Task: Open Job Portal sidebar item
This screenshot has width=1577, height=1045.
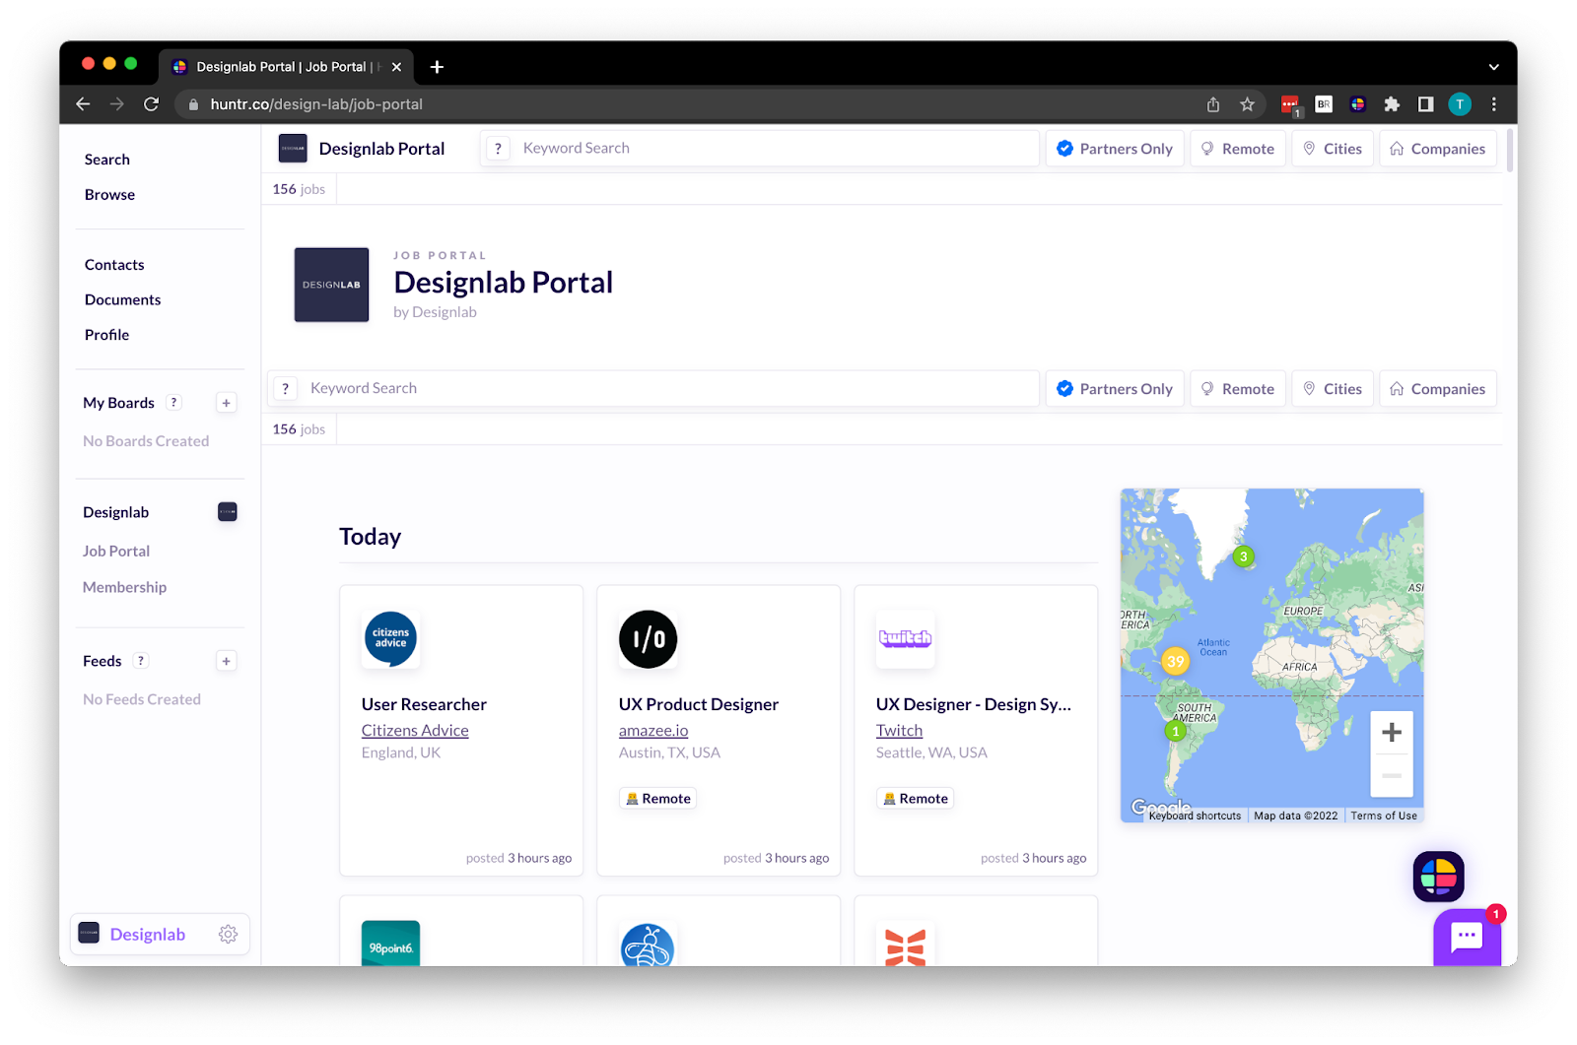Action: pos(116,552)
